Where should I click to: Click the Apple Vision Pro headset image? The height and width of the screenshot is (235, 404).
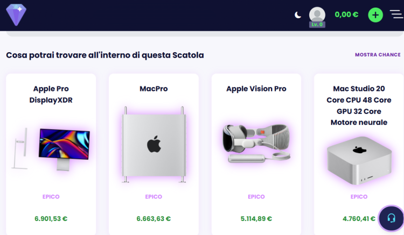pyautogui.click(x=256, y=143)
